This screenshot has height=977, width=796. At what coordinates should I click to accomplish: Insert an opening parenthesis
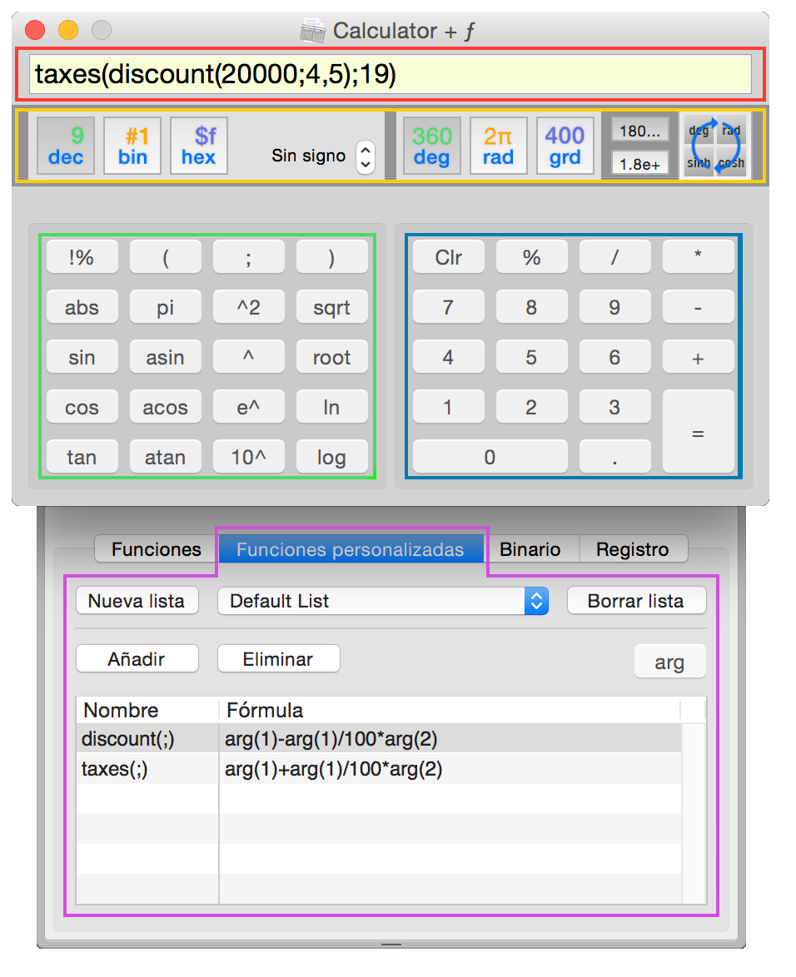[x=165, y=257]
